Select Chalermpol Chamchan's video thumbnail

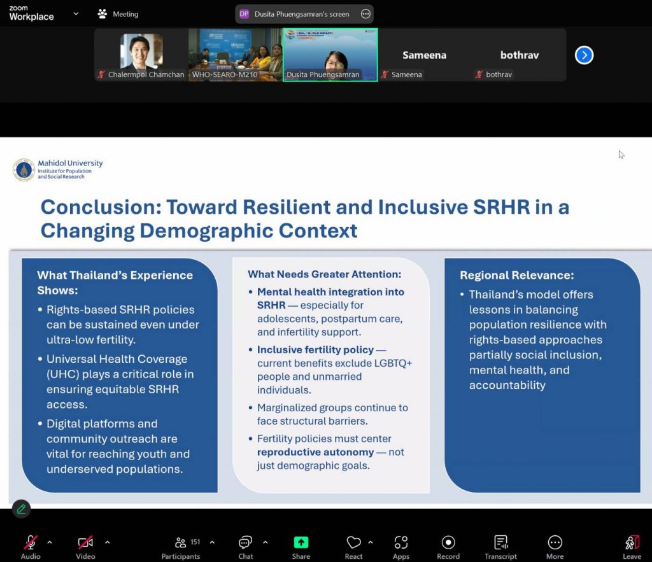point(141,54)
